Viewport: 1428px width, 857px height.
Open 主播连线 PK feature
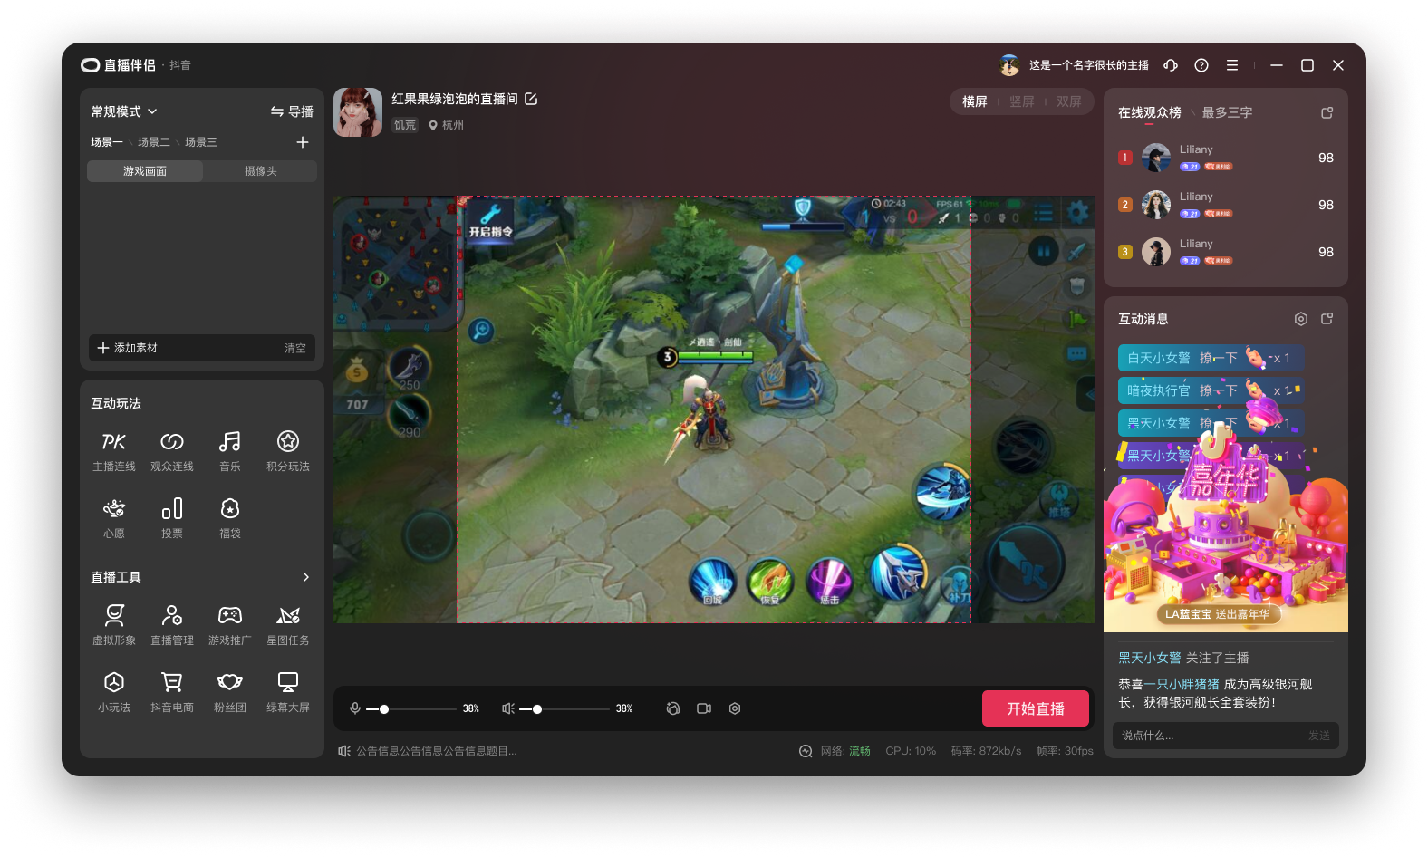pos(114,451)
